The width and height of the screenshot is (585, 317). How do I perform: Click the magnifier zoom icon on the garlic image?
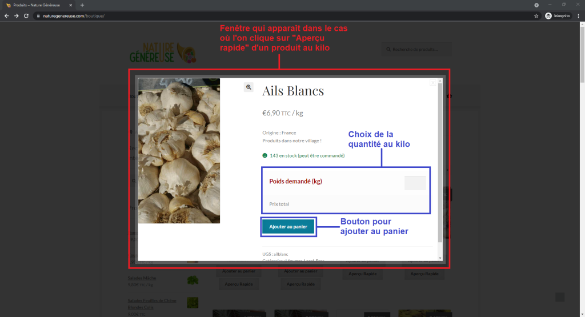pyautogui.click(x=249, y=87)
